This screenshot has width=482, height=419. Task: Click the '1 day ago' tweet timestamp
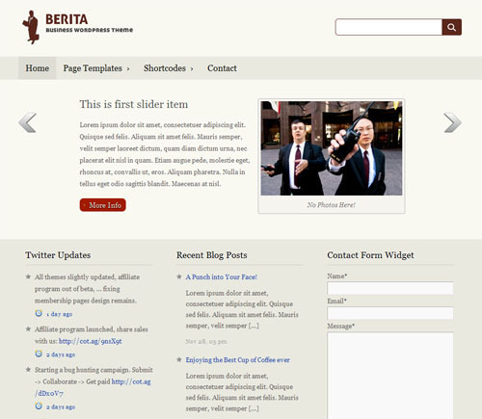[x=60, y=314]
